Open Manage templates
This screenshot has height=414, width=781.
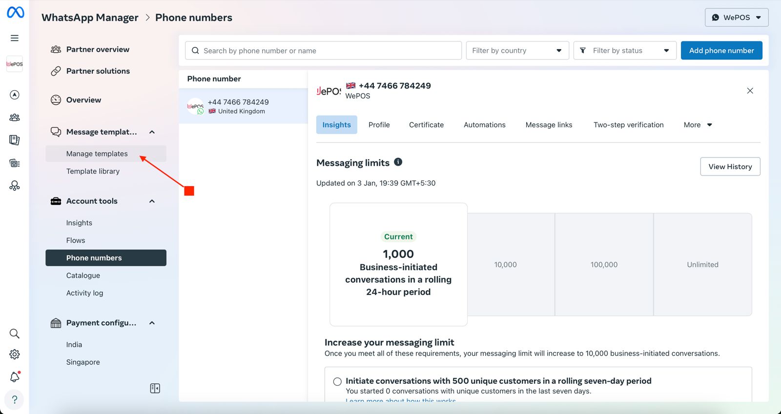click(x=106, y=154)
